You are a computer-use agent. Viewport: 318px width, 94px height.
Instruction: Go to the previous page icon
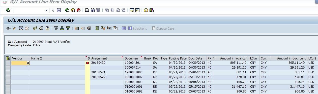point(112,10)
